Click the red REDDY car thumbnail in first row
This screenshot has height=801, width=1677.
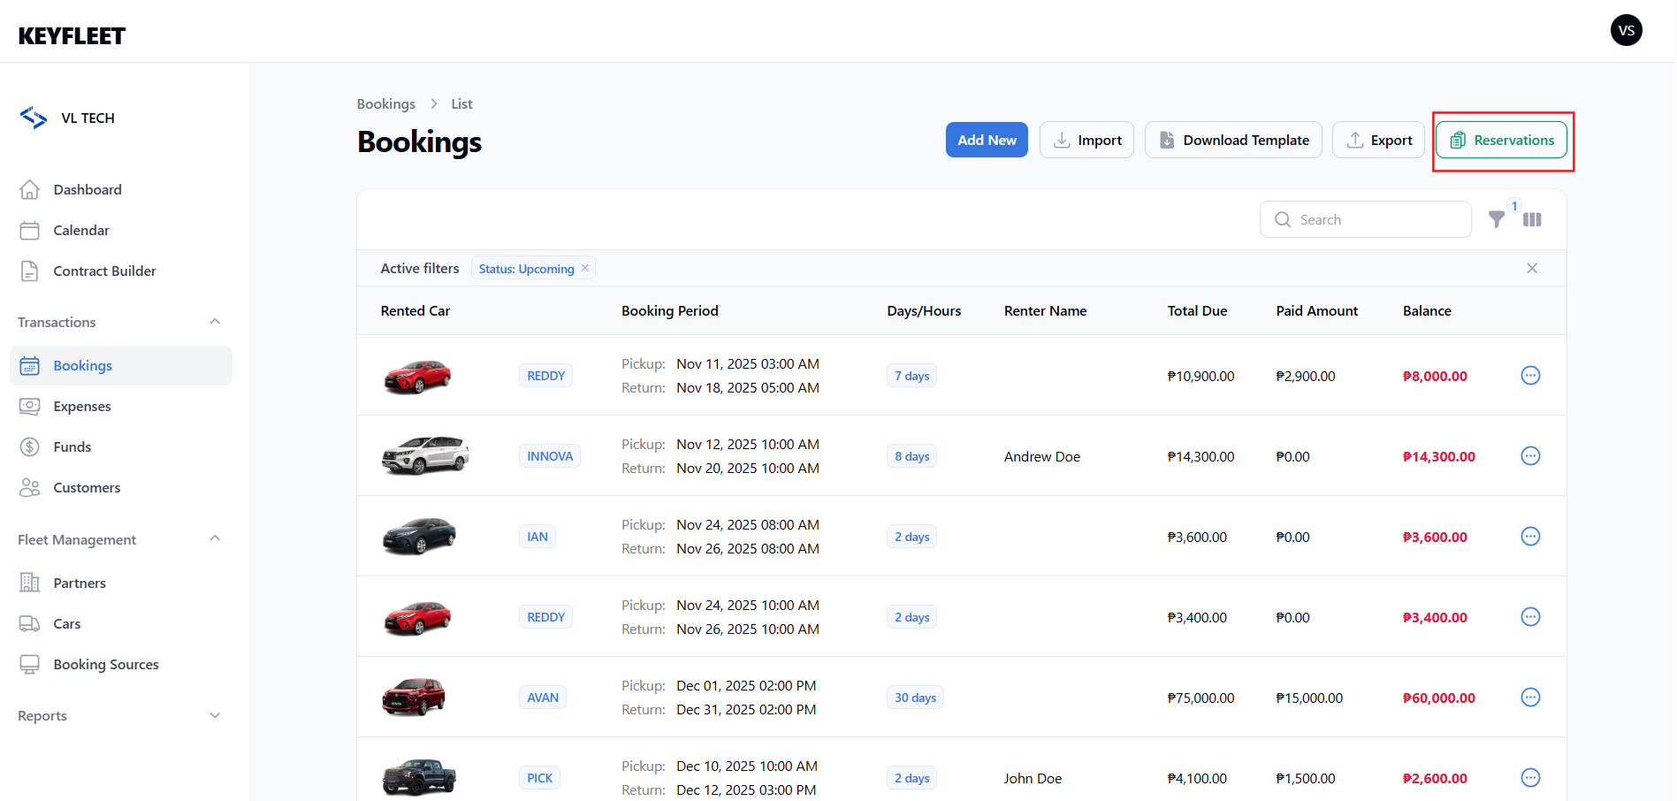(417, 376)
